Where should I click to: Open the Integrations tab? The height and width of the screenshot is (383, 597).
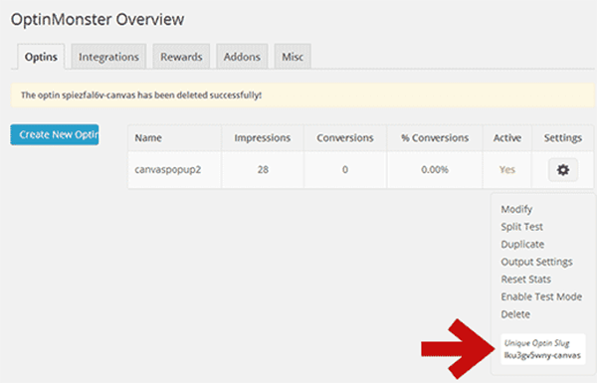[x=108, y=57]
